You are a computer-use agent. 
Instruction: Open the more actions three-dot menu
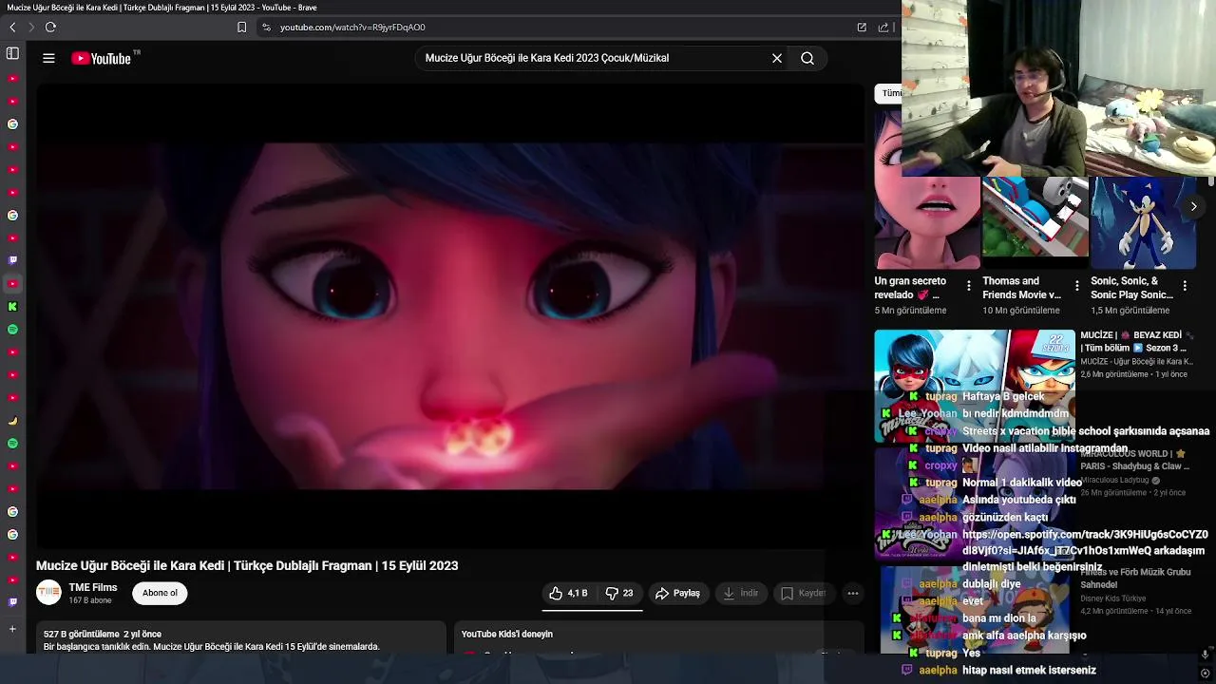click(853, 593)
